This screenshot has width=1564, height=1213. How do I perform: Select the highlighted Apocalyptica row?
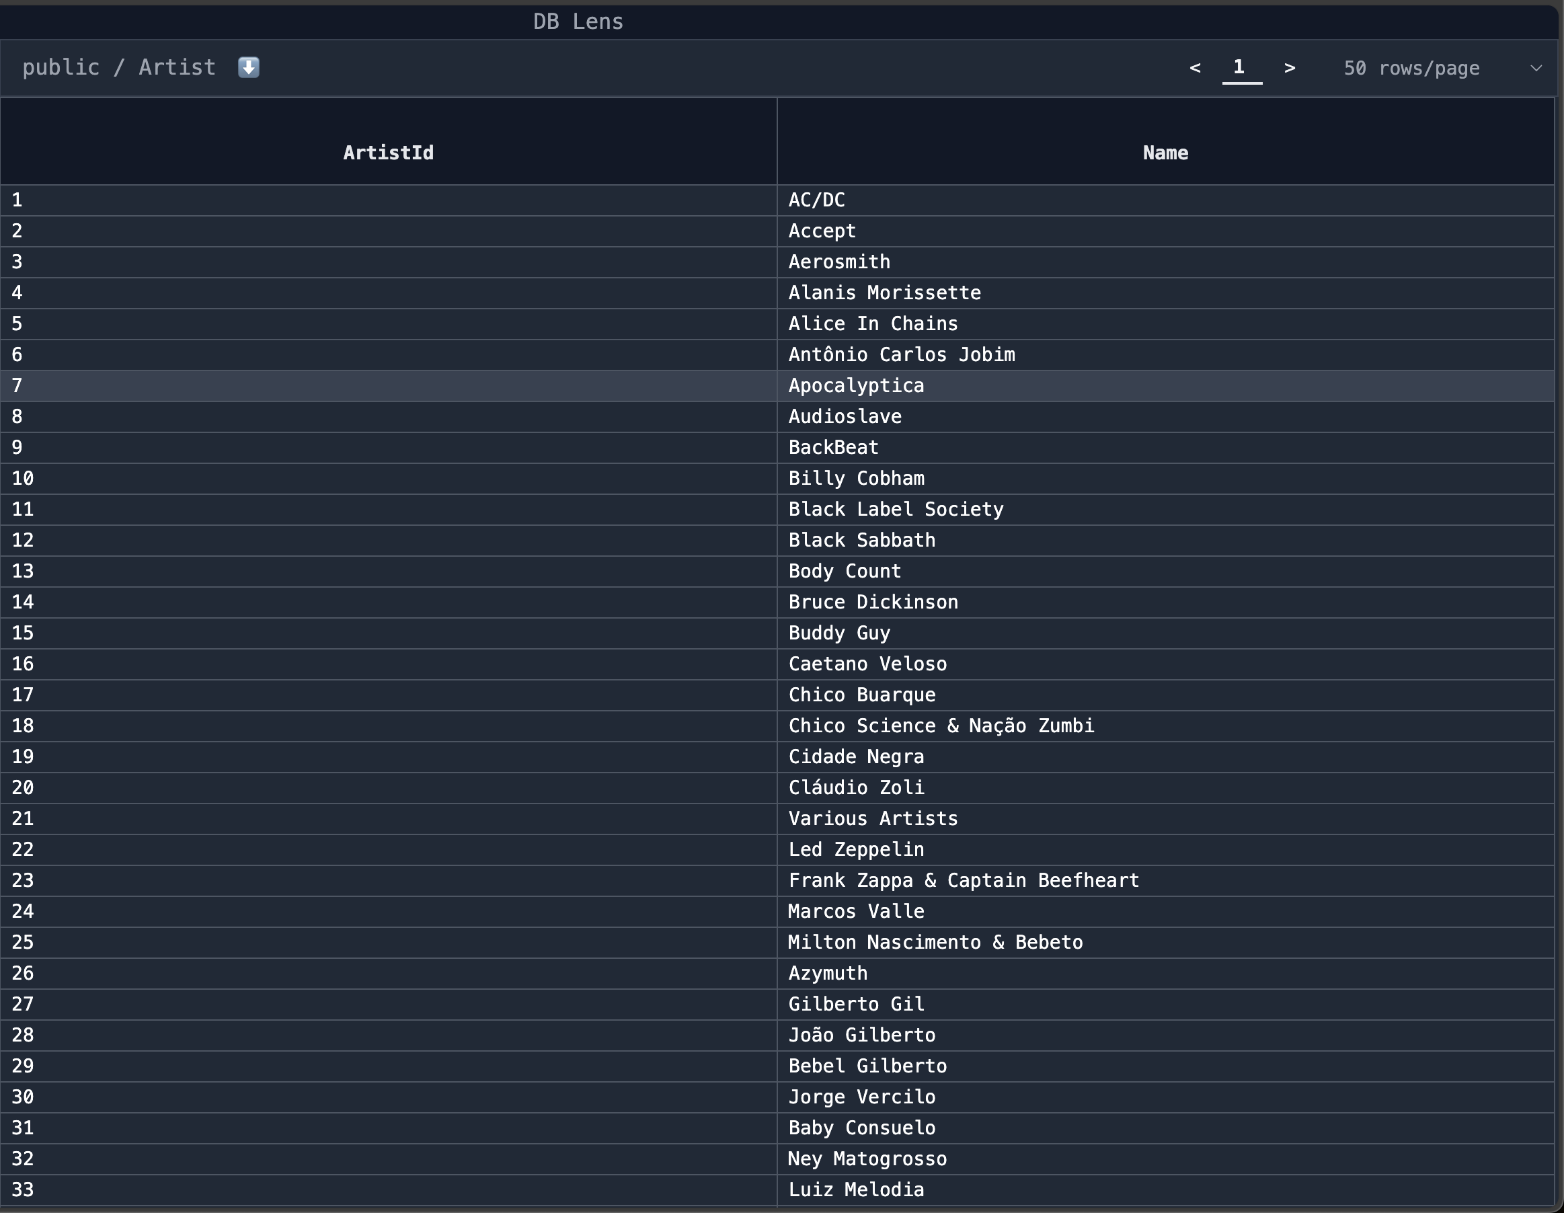point(857,385)
